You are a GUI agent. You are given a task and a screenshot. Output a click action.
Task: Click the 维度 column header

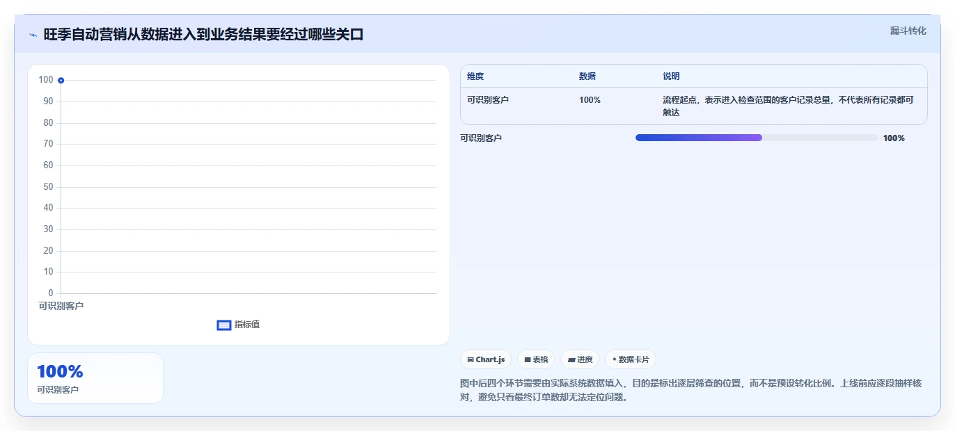coord(475,76)
